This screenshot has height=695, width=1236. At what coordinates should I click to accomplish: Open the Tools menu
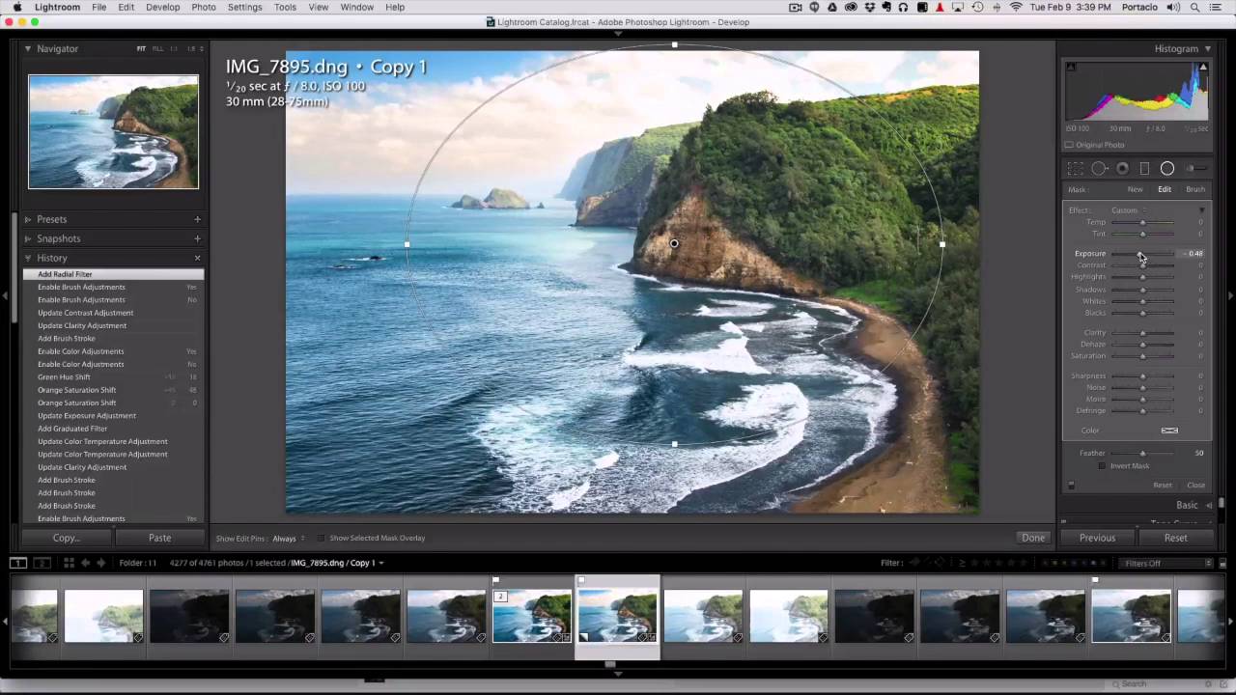click(x=285, y=7)
